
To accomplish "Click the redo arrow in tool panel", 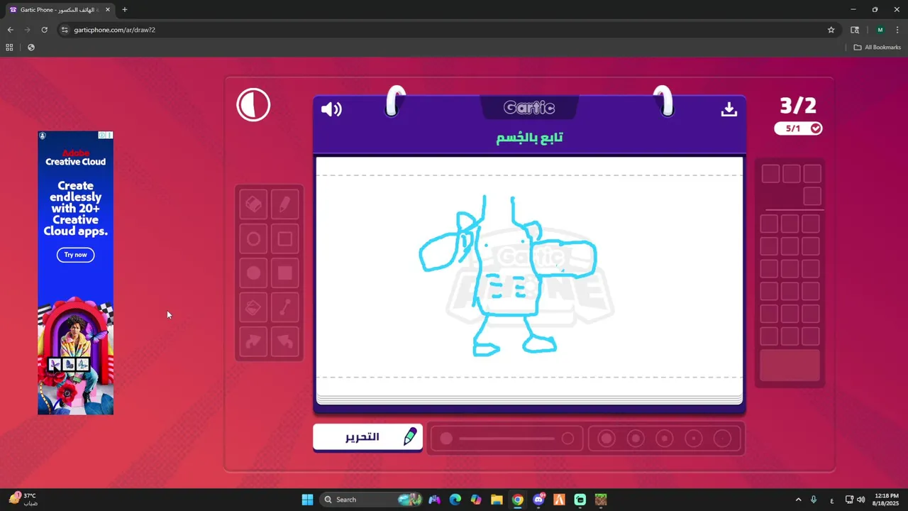I will pos(253,341).
